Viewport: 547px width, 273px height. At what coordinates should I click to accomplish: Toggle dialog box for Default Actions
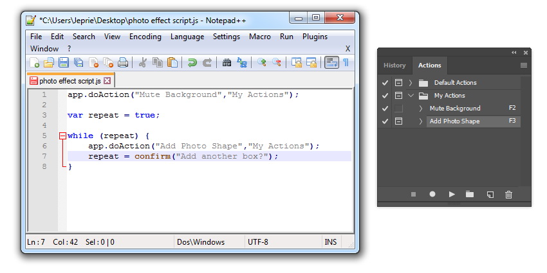398,82
